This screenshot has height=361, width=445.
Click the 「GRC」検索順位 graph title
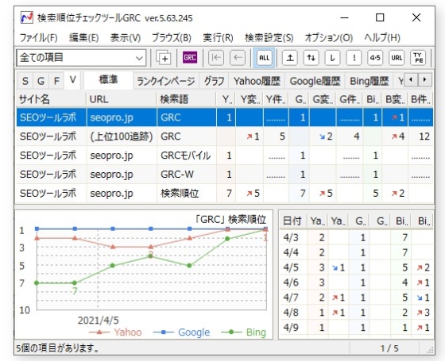[230, 219]
